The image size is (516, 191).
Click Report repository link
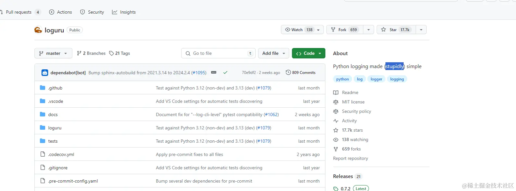coord(350,158)
